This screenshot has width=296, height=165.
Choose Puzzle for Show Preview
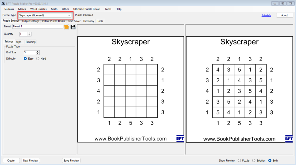click(239, 161)
